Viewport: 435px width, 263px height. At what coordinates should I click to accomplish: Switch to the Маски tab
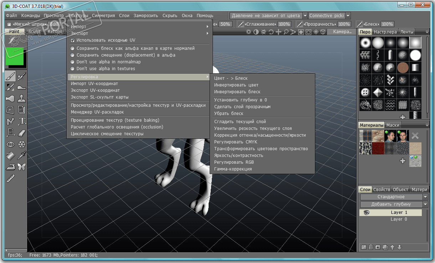[x=393, y=125]
